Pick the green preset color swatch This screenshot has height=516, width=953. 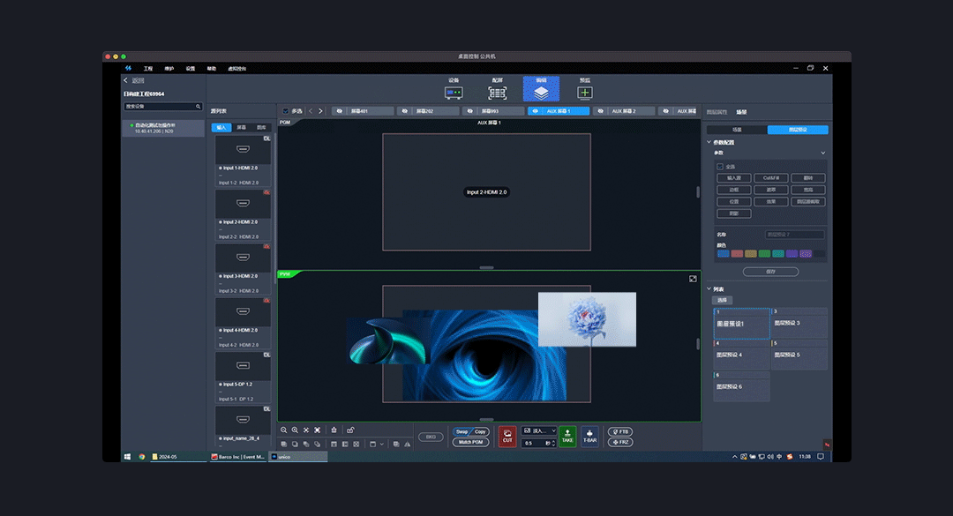(764, 253)
